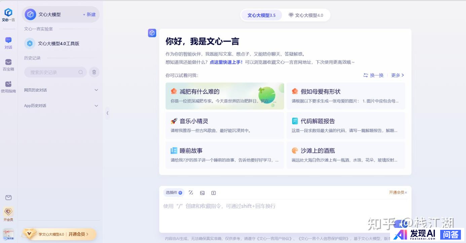Collapse the left sidebar panel arrow

pos(107,113)
